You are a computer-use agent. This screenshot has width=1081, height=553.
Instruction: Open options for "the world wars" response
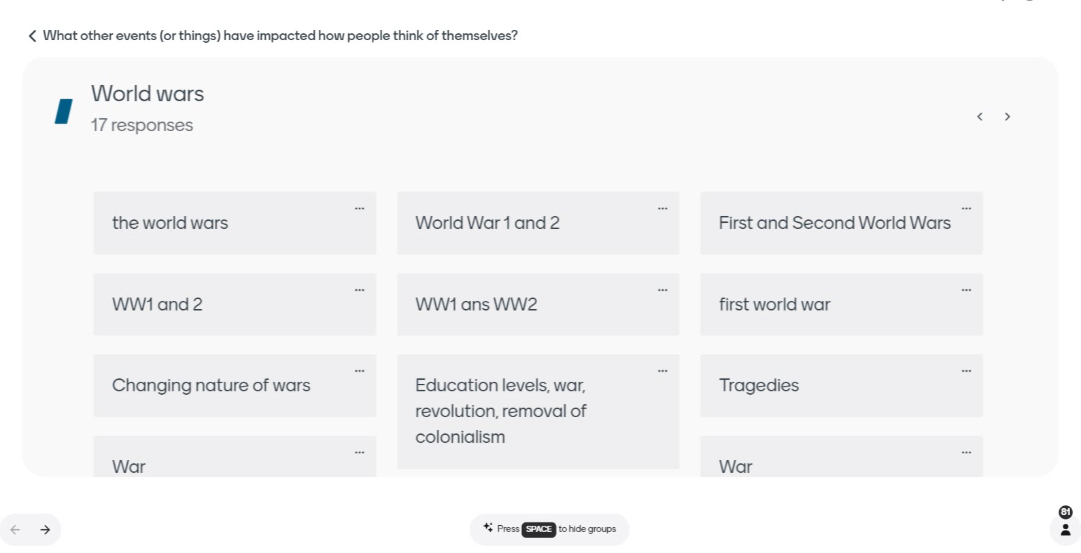coord(360,209)
